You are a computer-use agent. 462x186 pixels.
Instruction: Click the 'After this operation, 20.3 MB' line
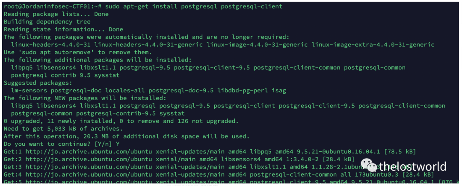click(x=127, y=136)
